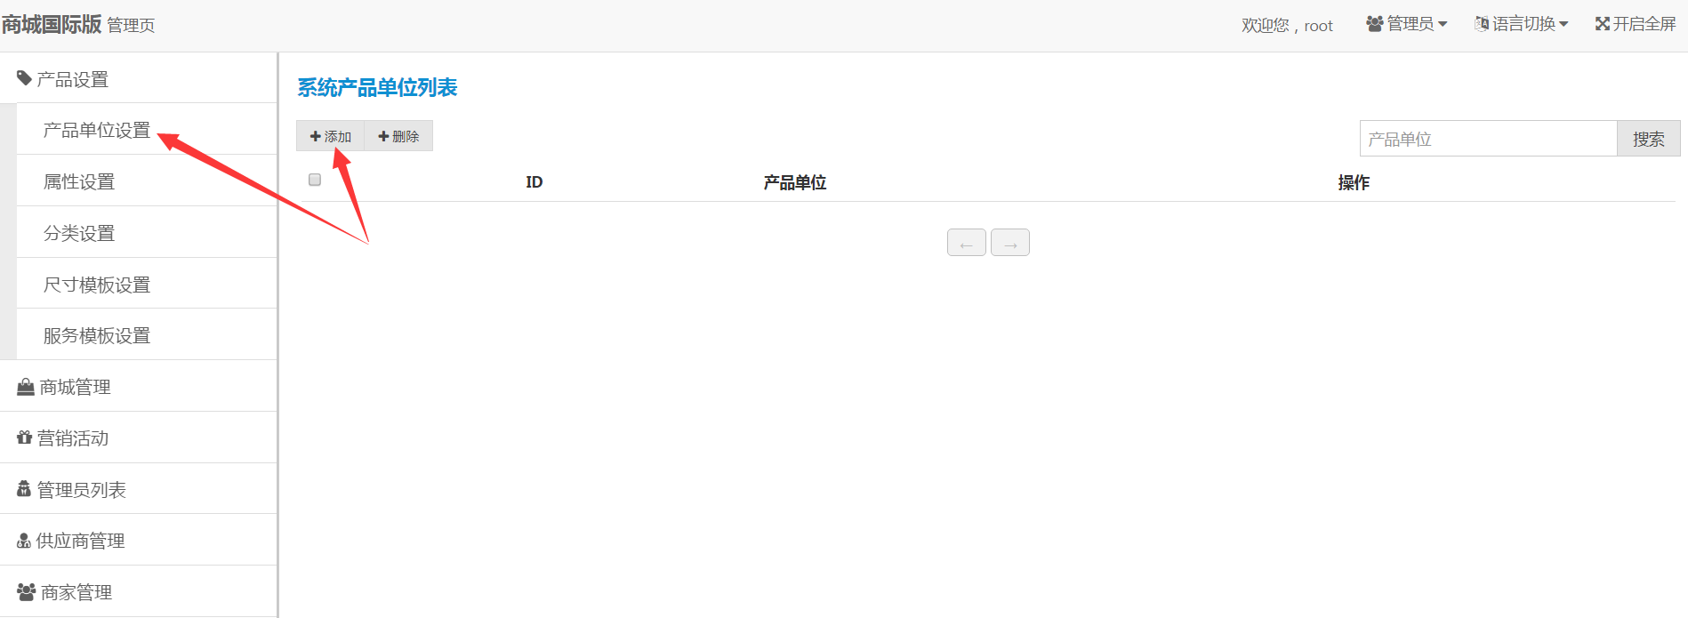Click the 添加 button

pyautogui.click(x=330, y=136)
